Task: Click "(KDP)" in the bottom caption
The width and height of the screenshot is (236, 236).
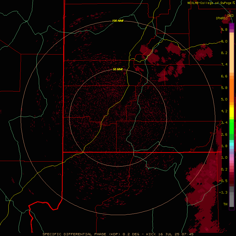Action: click(115, 234)
